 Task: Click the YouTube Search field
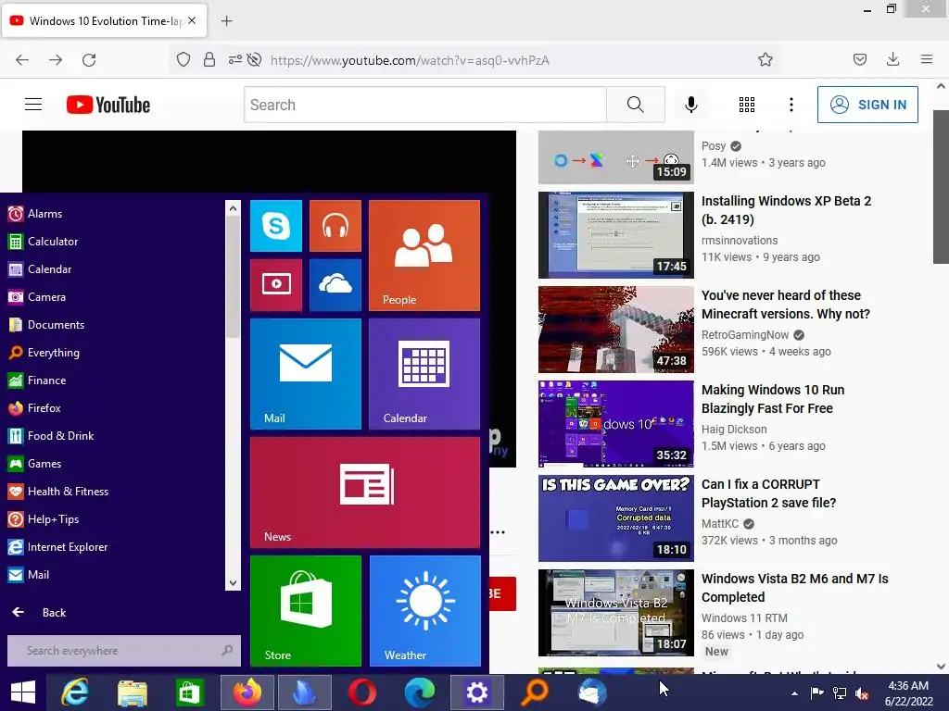(424, 105)
